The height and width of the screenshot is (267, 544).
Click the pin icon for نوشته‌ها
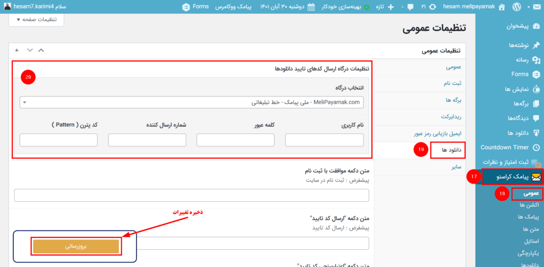[536, 46]
